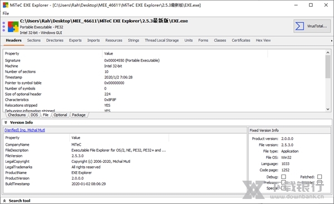Select the ProductVersion row
Screen dimensions: 334x204
tap(125, 178)
